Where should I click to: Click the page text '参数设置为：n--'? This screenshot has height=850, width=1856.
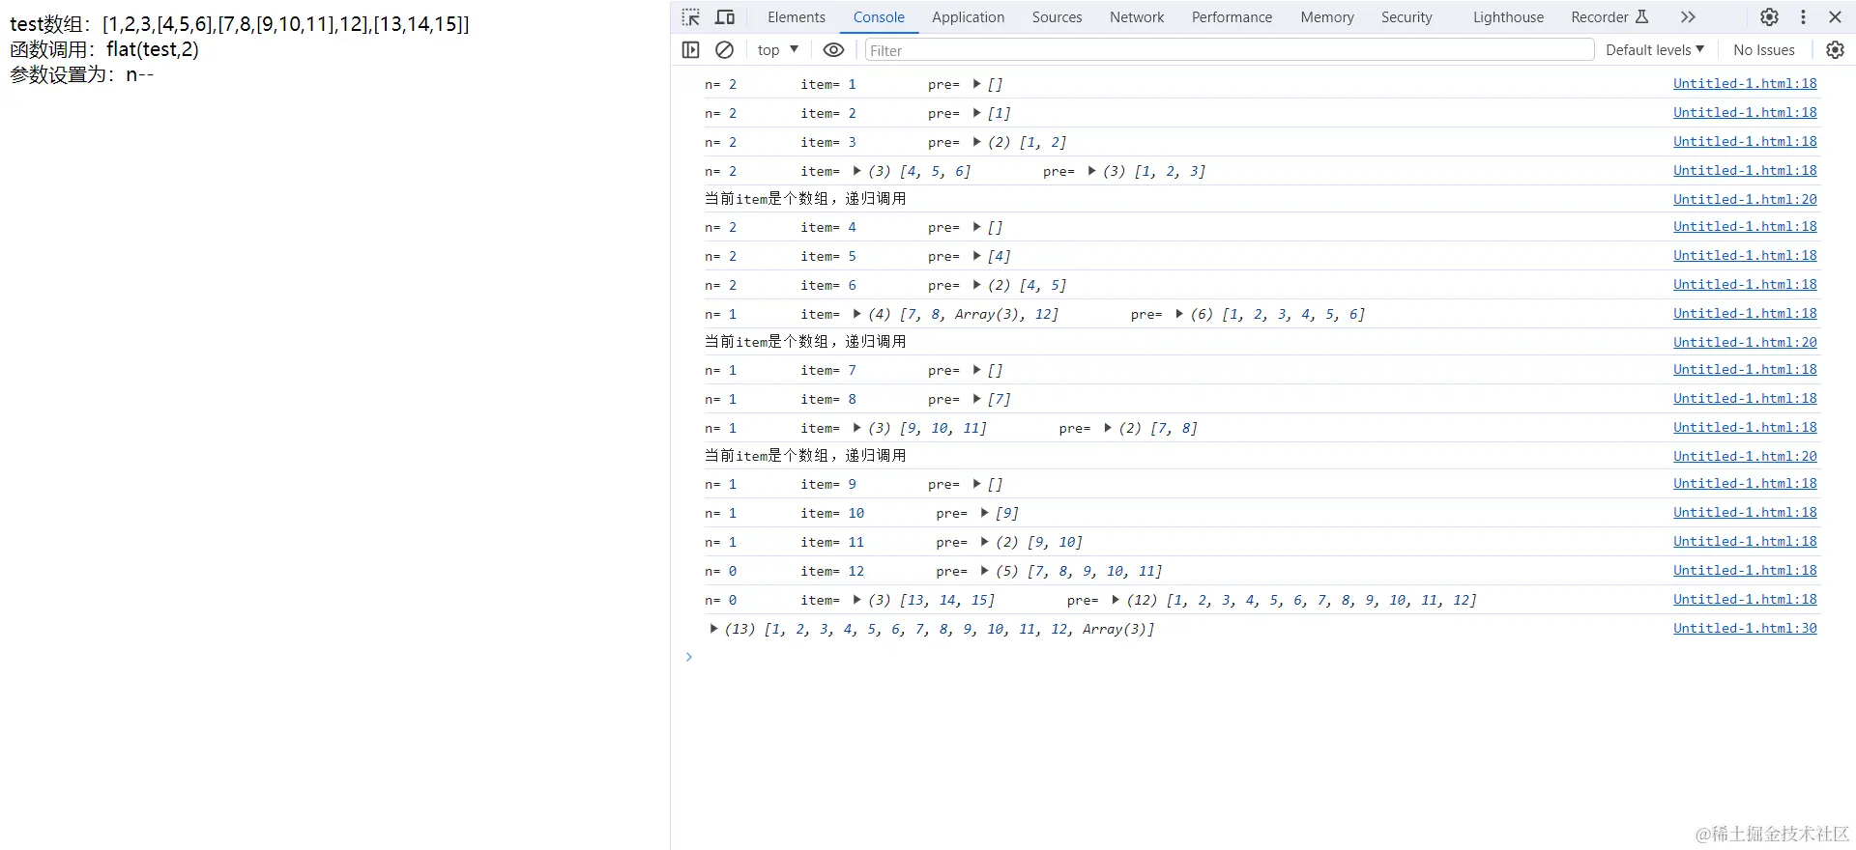point(82,74)
